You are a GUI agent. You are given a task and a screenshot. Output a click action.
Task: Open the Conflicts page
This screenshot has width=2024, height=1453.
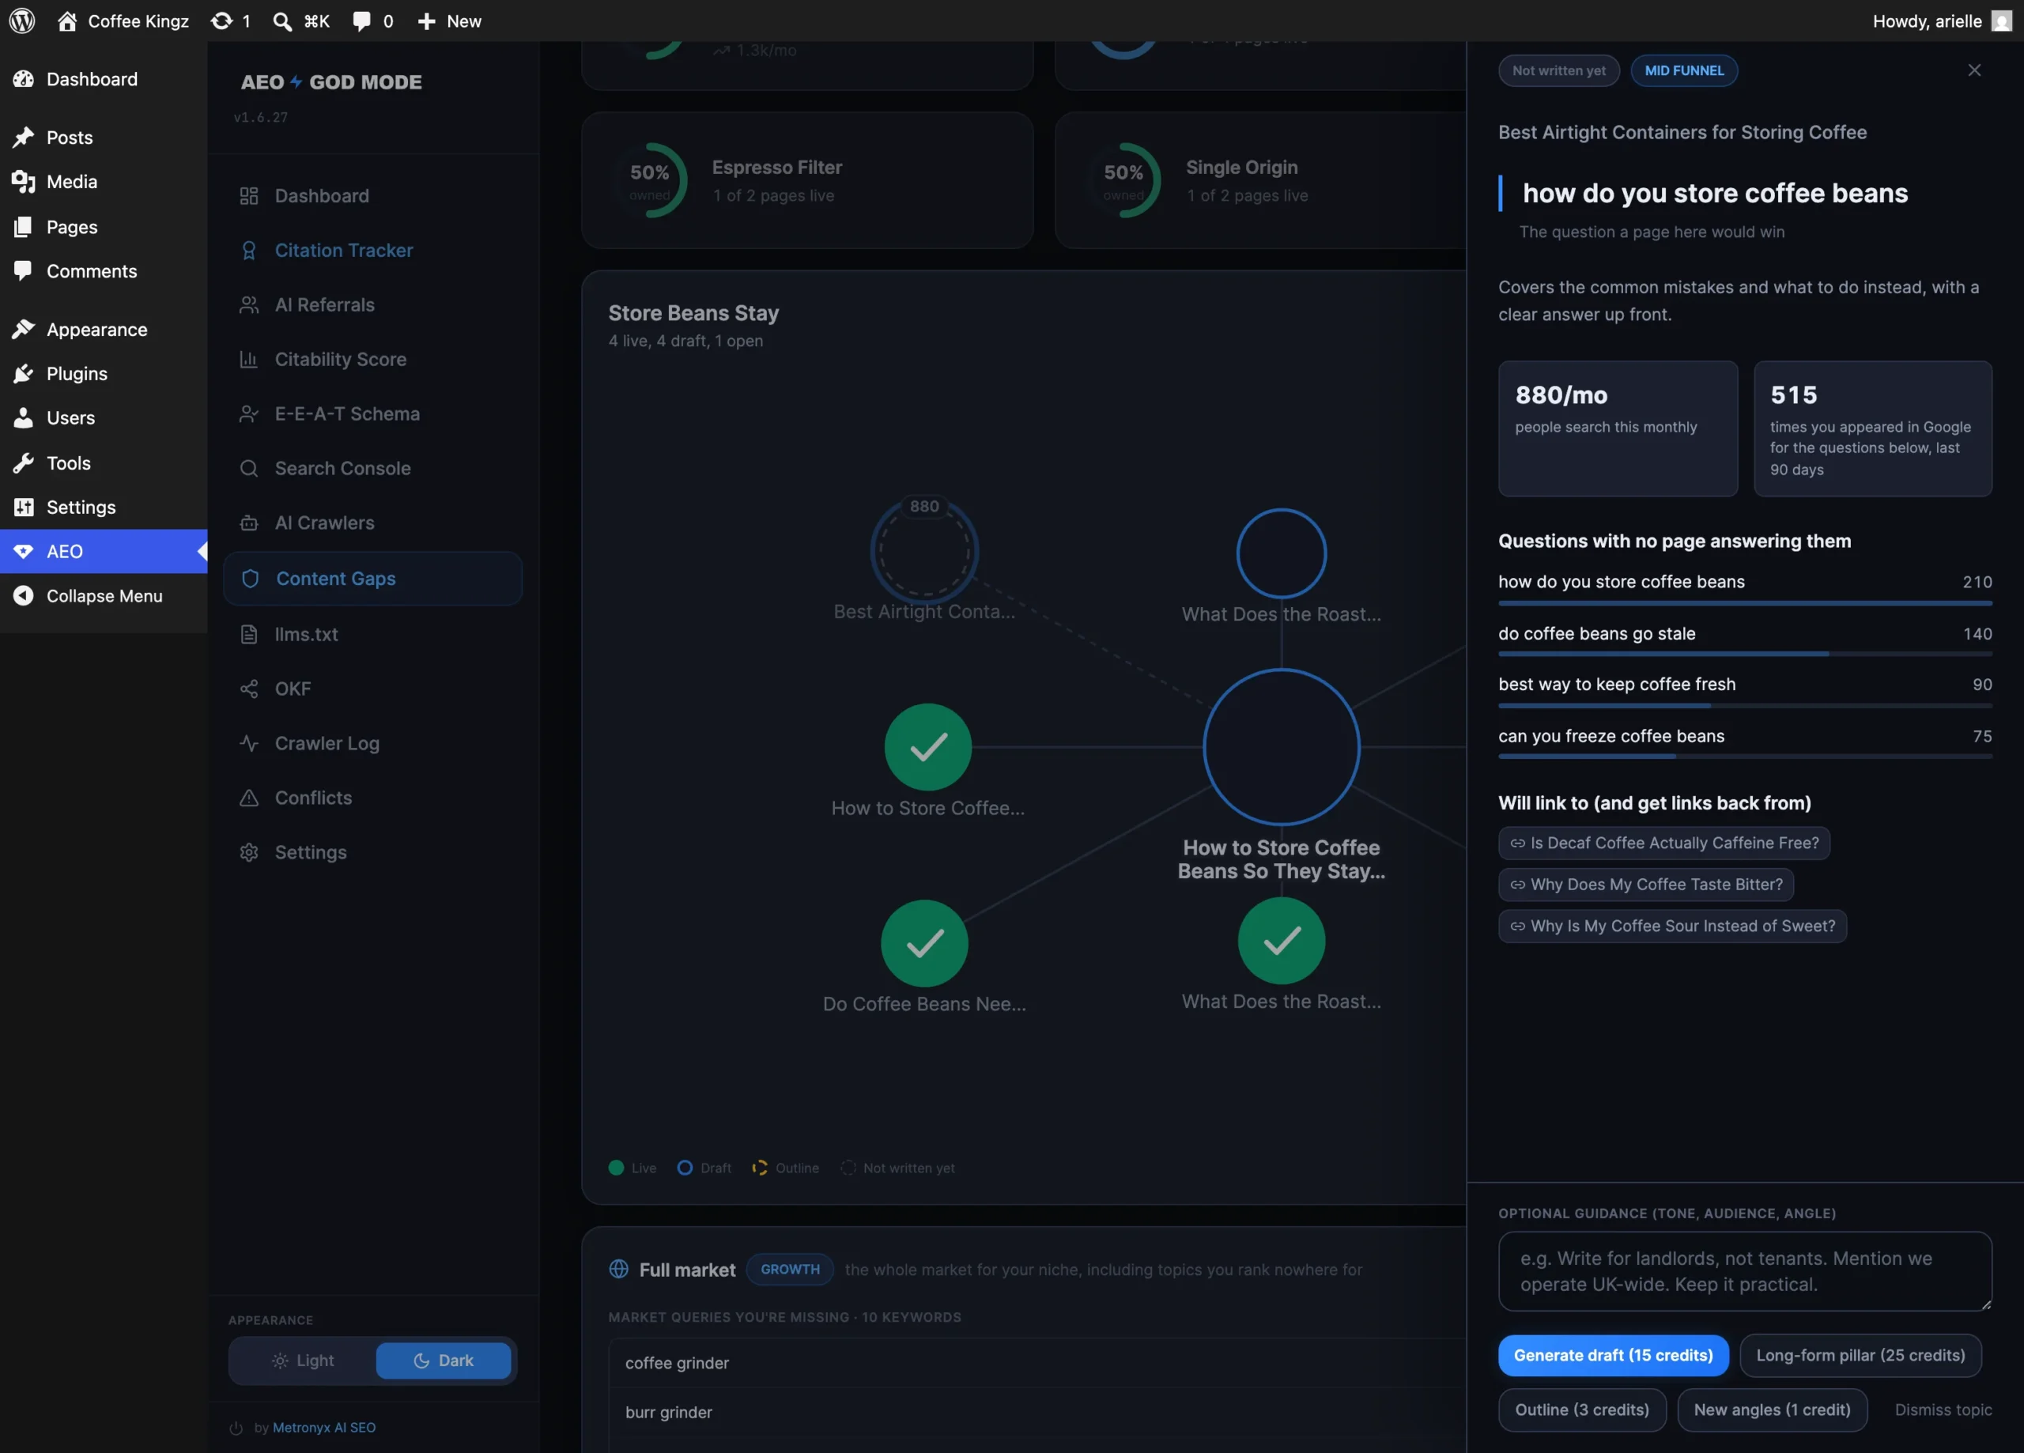tap(372, 797)
